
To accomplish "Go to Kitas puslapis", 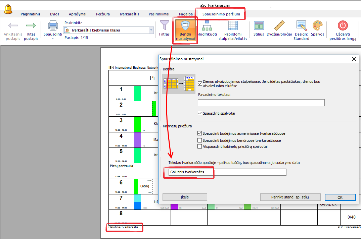I will 31,30.
